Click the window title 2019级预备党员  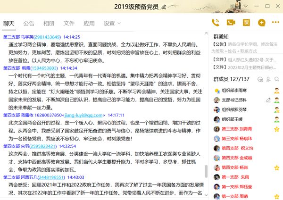(x=136, y=7)
